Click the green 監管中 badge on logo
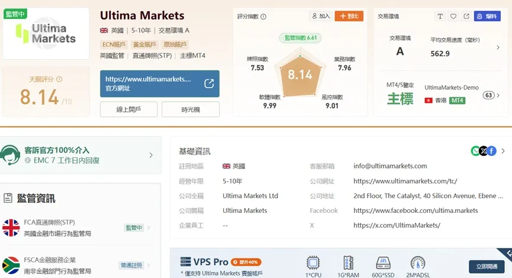 point(15,14)
